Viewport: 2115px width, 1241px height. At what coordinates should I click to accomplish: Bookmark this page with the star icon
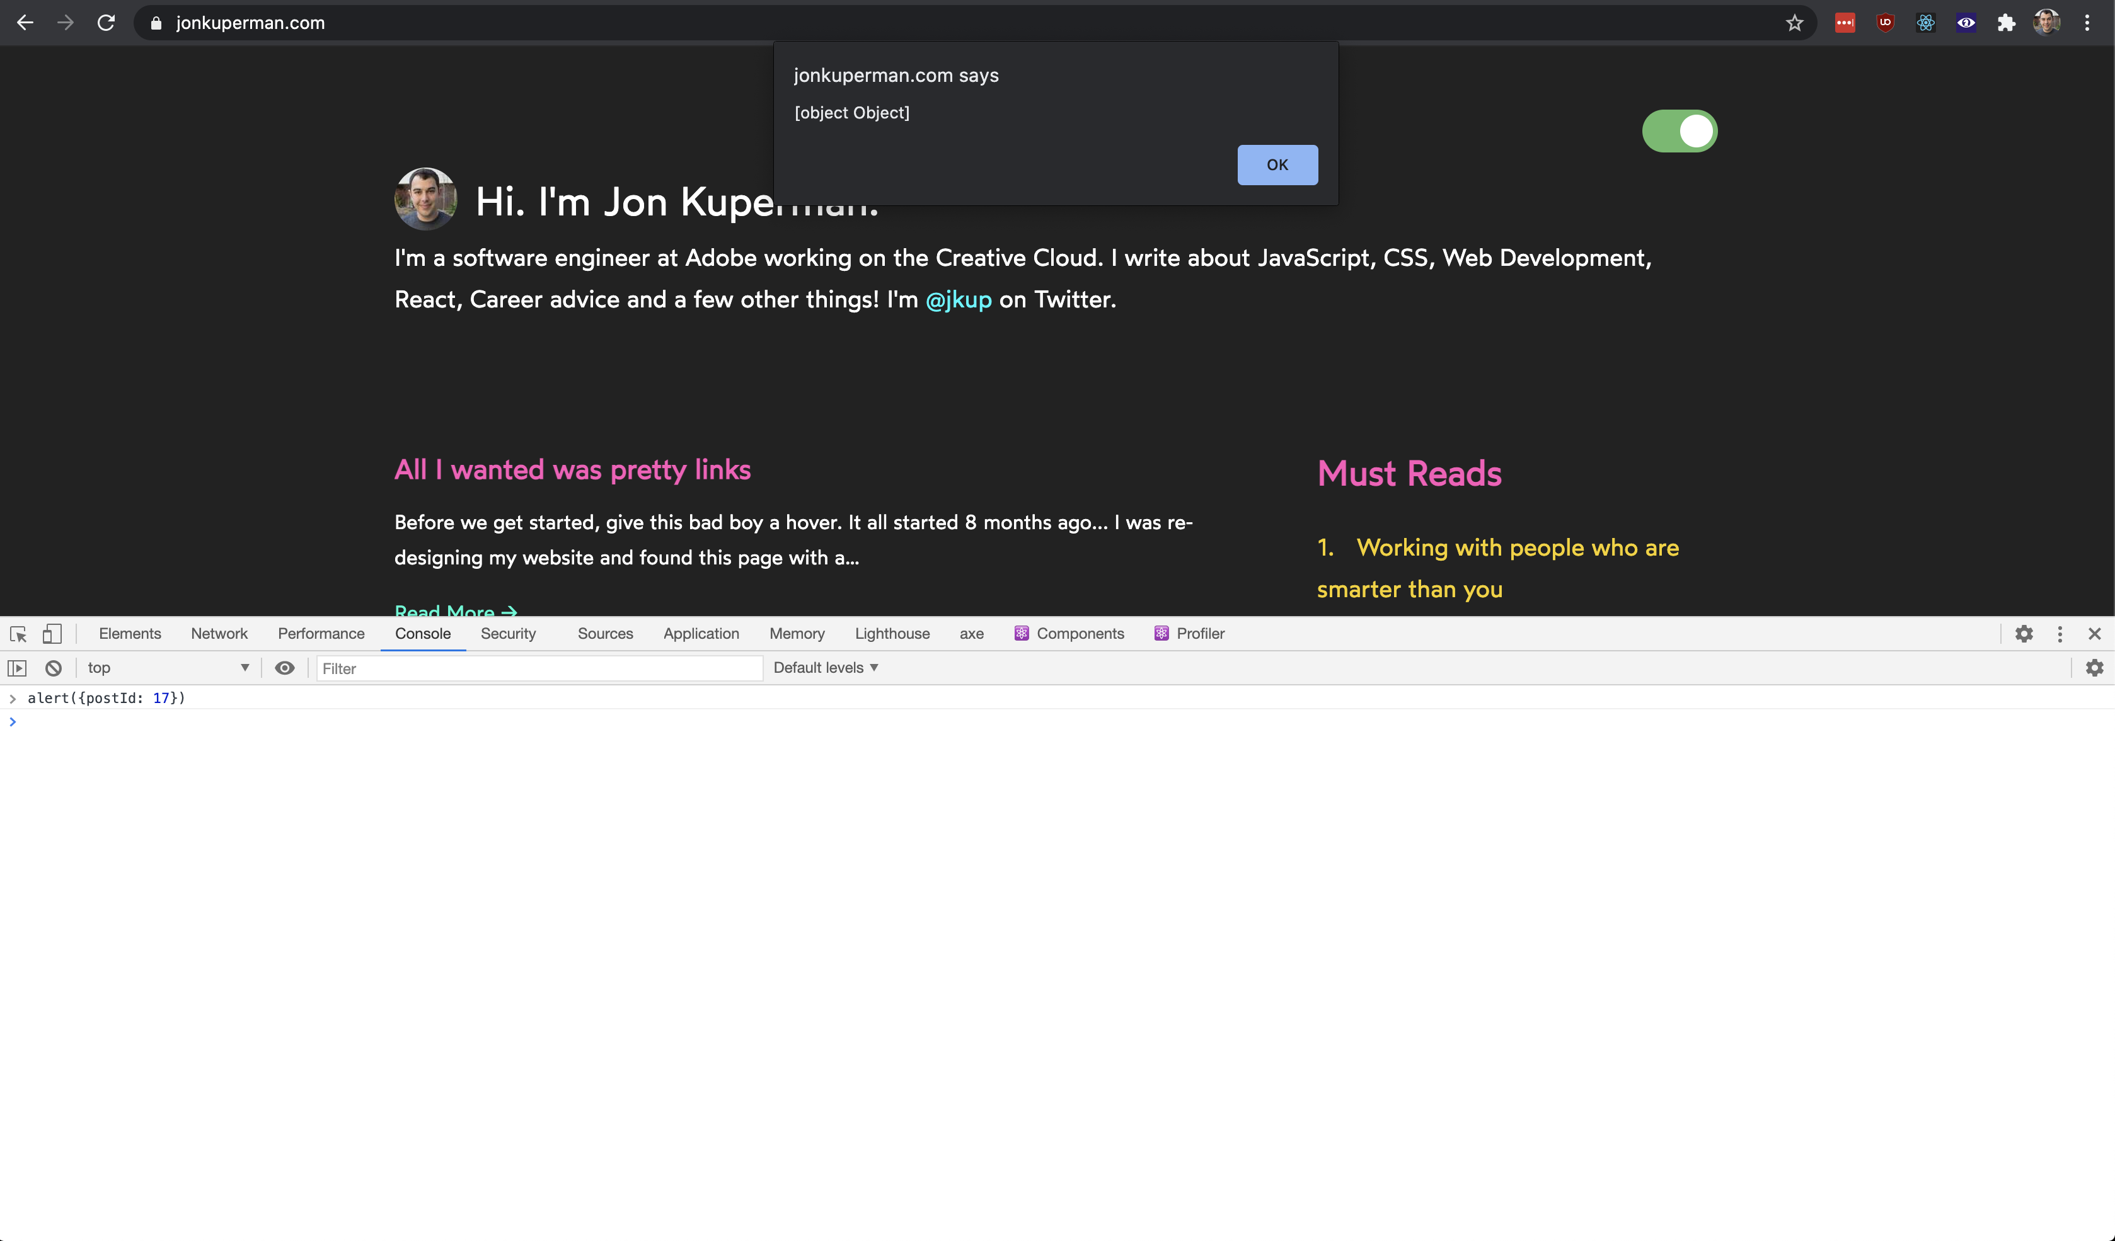[1794, 23]
